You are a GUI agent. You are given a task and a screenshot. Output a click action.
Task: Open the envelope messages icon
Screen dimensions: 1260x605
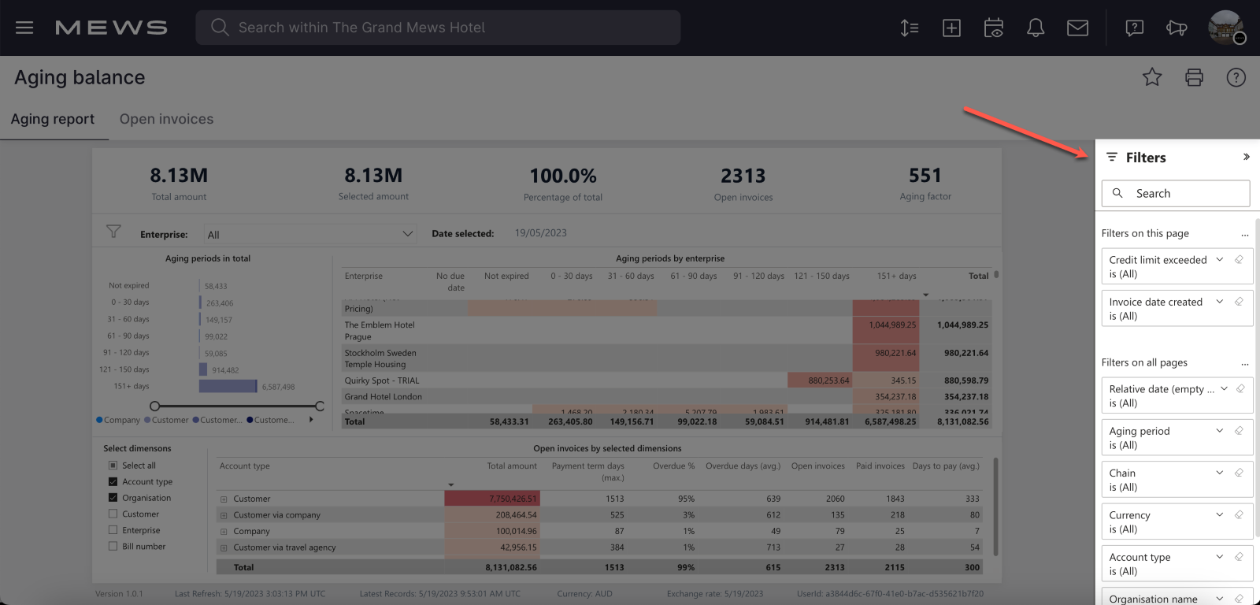click(1077, 28)
